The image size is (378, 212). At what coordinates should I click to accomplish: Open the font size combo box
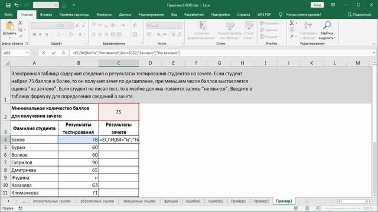[x=67, y=25]
